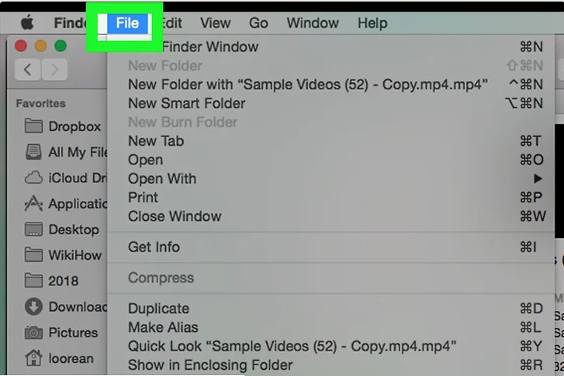The image size is (564, 376).
Task: Choose Duplicate from File menu
Action: [331, 309]
